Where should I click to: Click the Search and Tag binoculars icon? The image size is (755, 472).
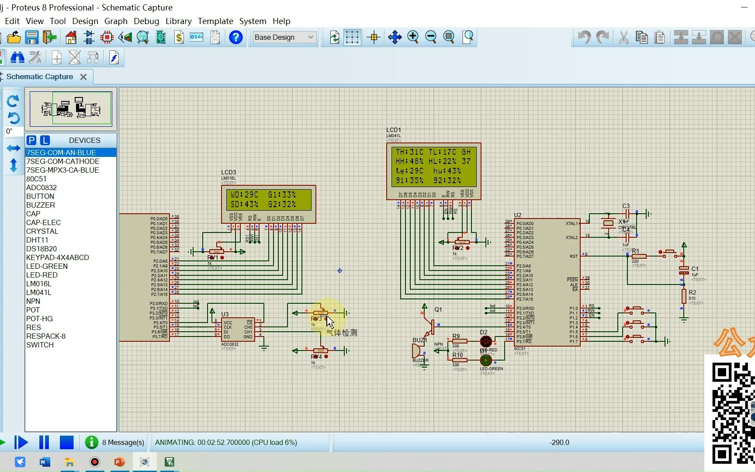point(17,57)
